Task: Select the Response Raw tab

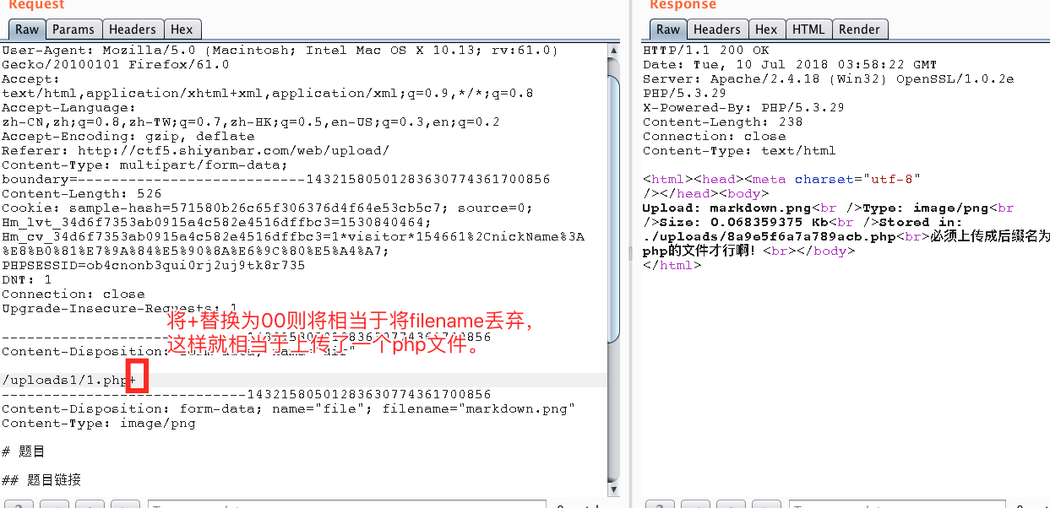Action: 668,29
